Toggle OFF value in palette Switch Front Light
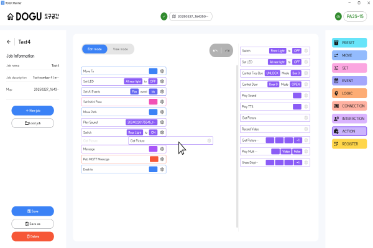Viewport: 373px width, 248px height. coord(297,50)
